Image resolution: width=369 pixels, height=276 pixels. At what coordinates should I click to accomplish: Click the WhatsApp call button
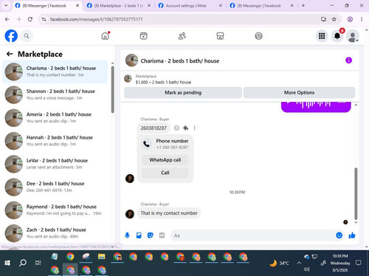click(165, 160)
